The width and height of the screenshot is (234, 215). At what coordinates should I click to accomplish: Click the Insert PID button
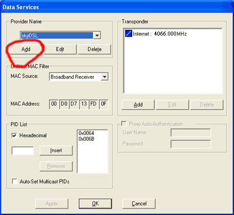pyautogui.click(x=56, y=151)
